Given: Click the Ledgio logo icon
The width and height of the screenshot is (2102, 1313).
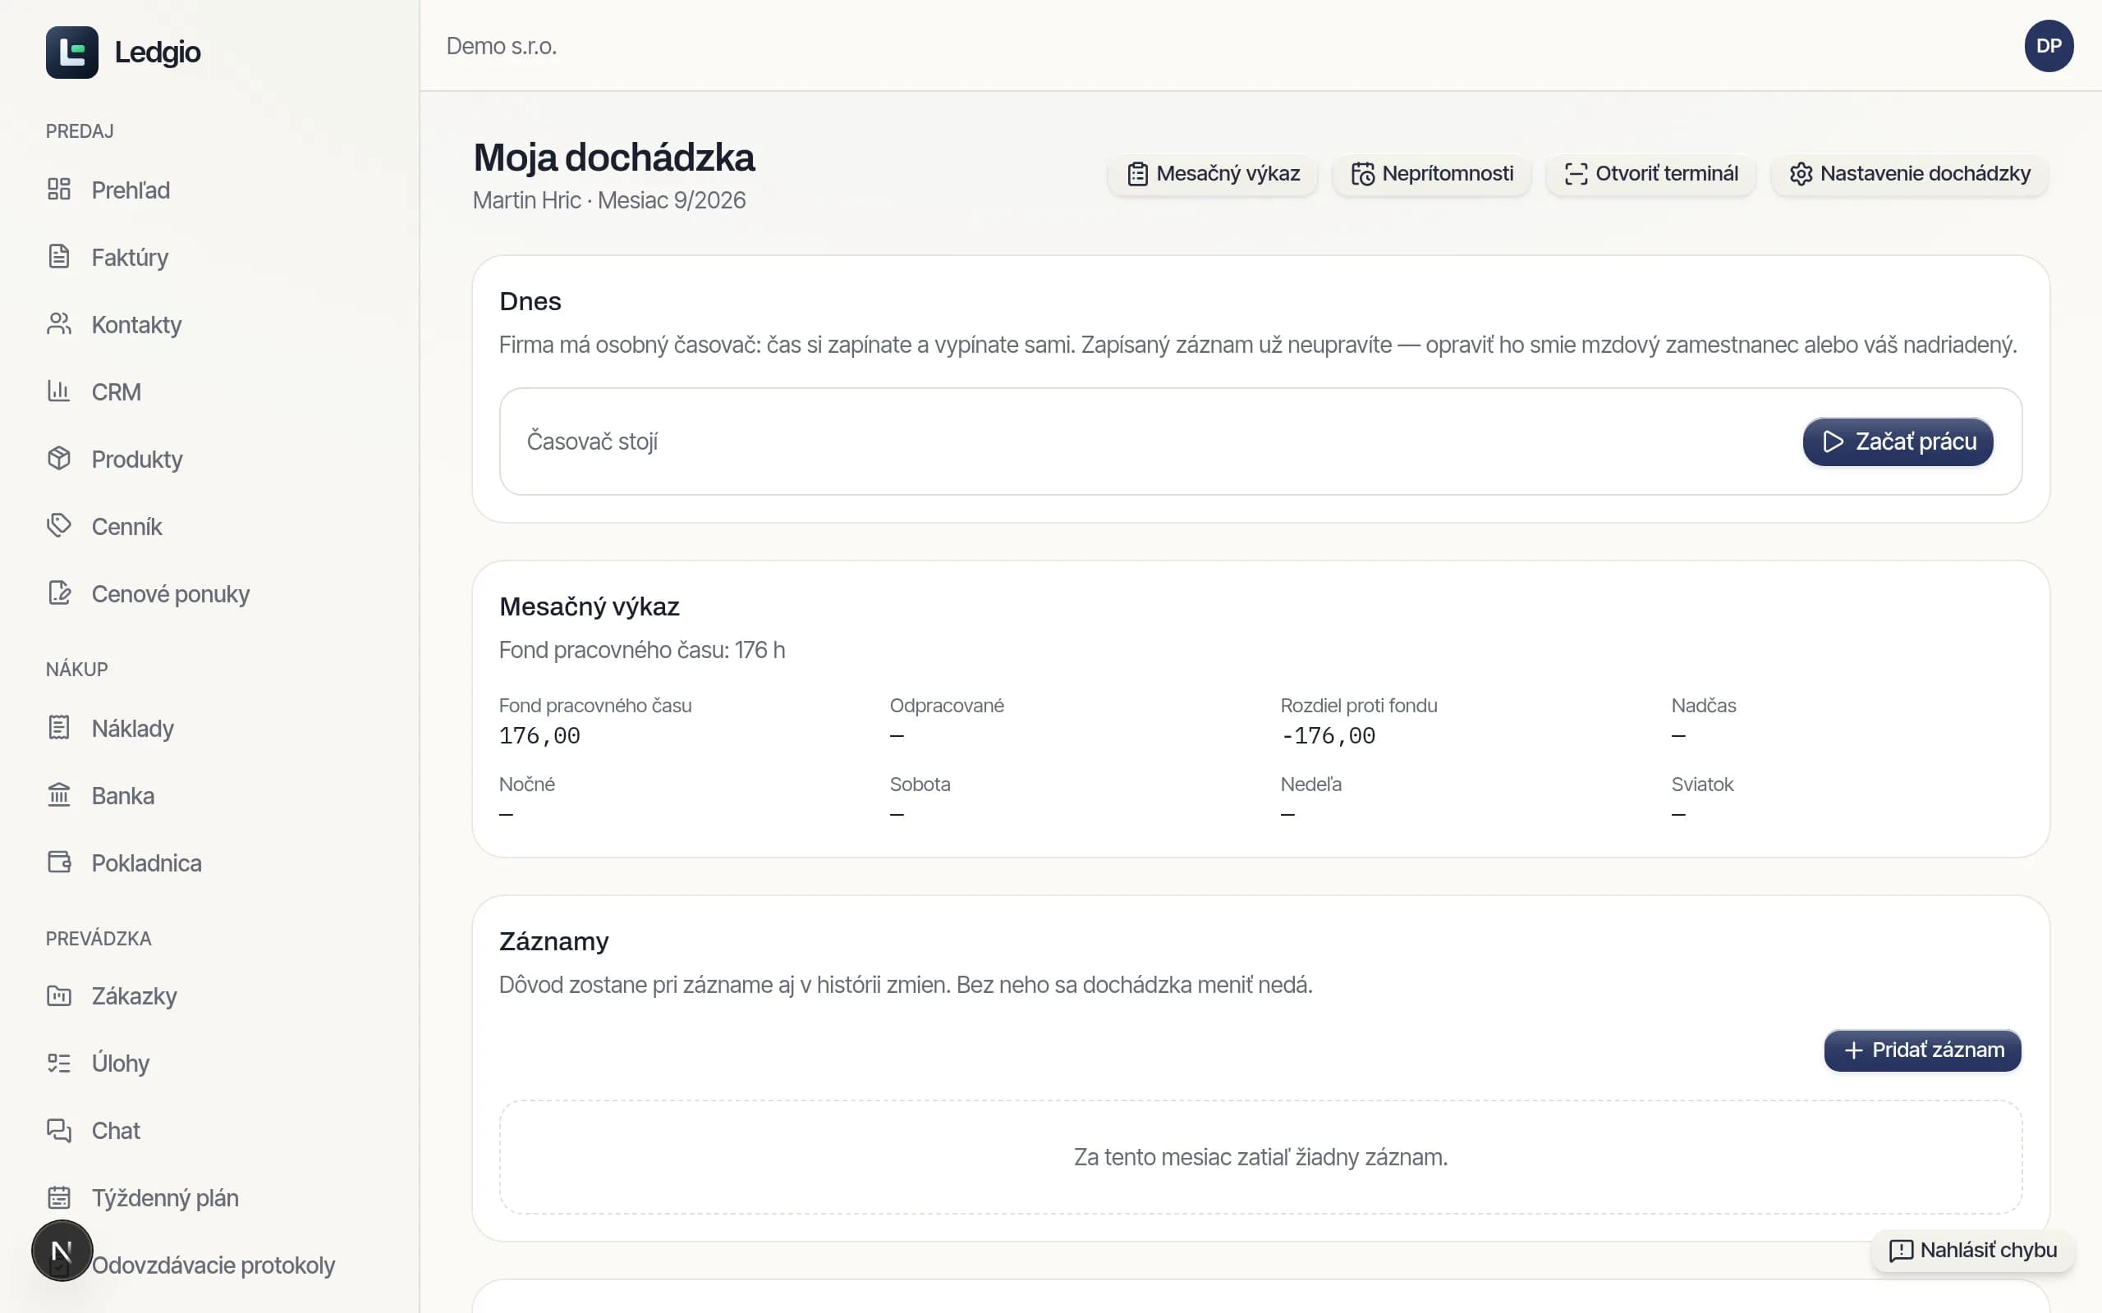Looking at the screenshot, I should point(72,52).
